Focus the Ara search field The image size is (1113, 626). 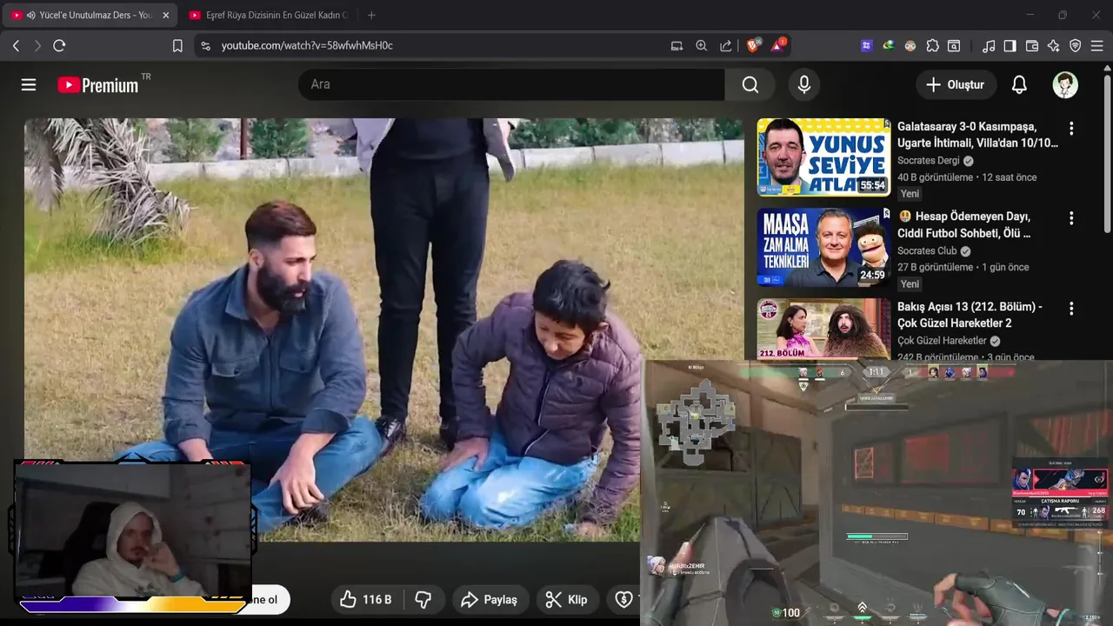[511, 84]
